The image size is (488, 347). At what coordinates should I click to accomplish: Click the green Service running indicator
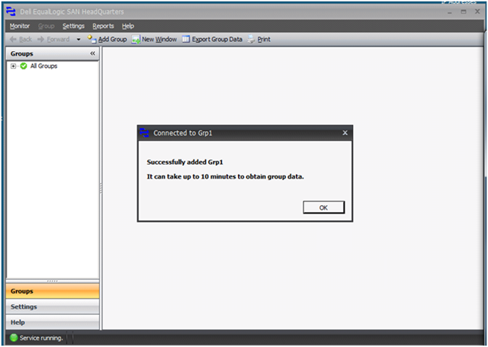(14, 338)
